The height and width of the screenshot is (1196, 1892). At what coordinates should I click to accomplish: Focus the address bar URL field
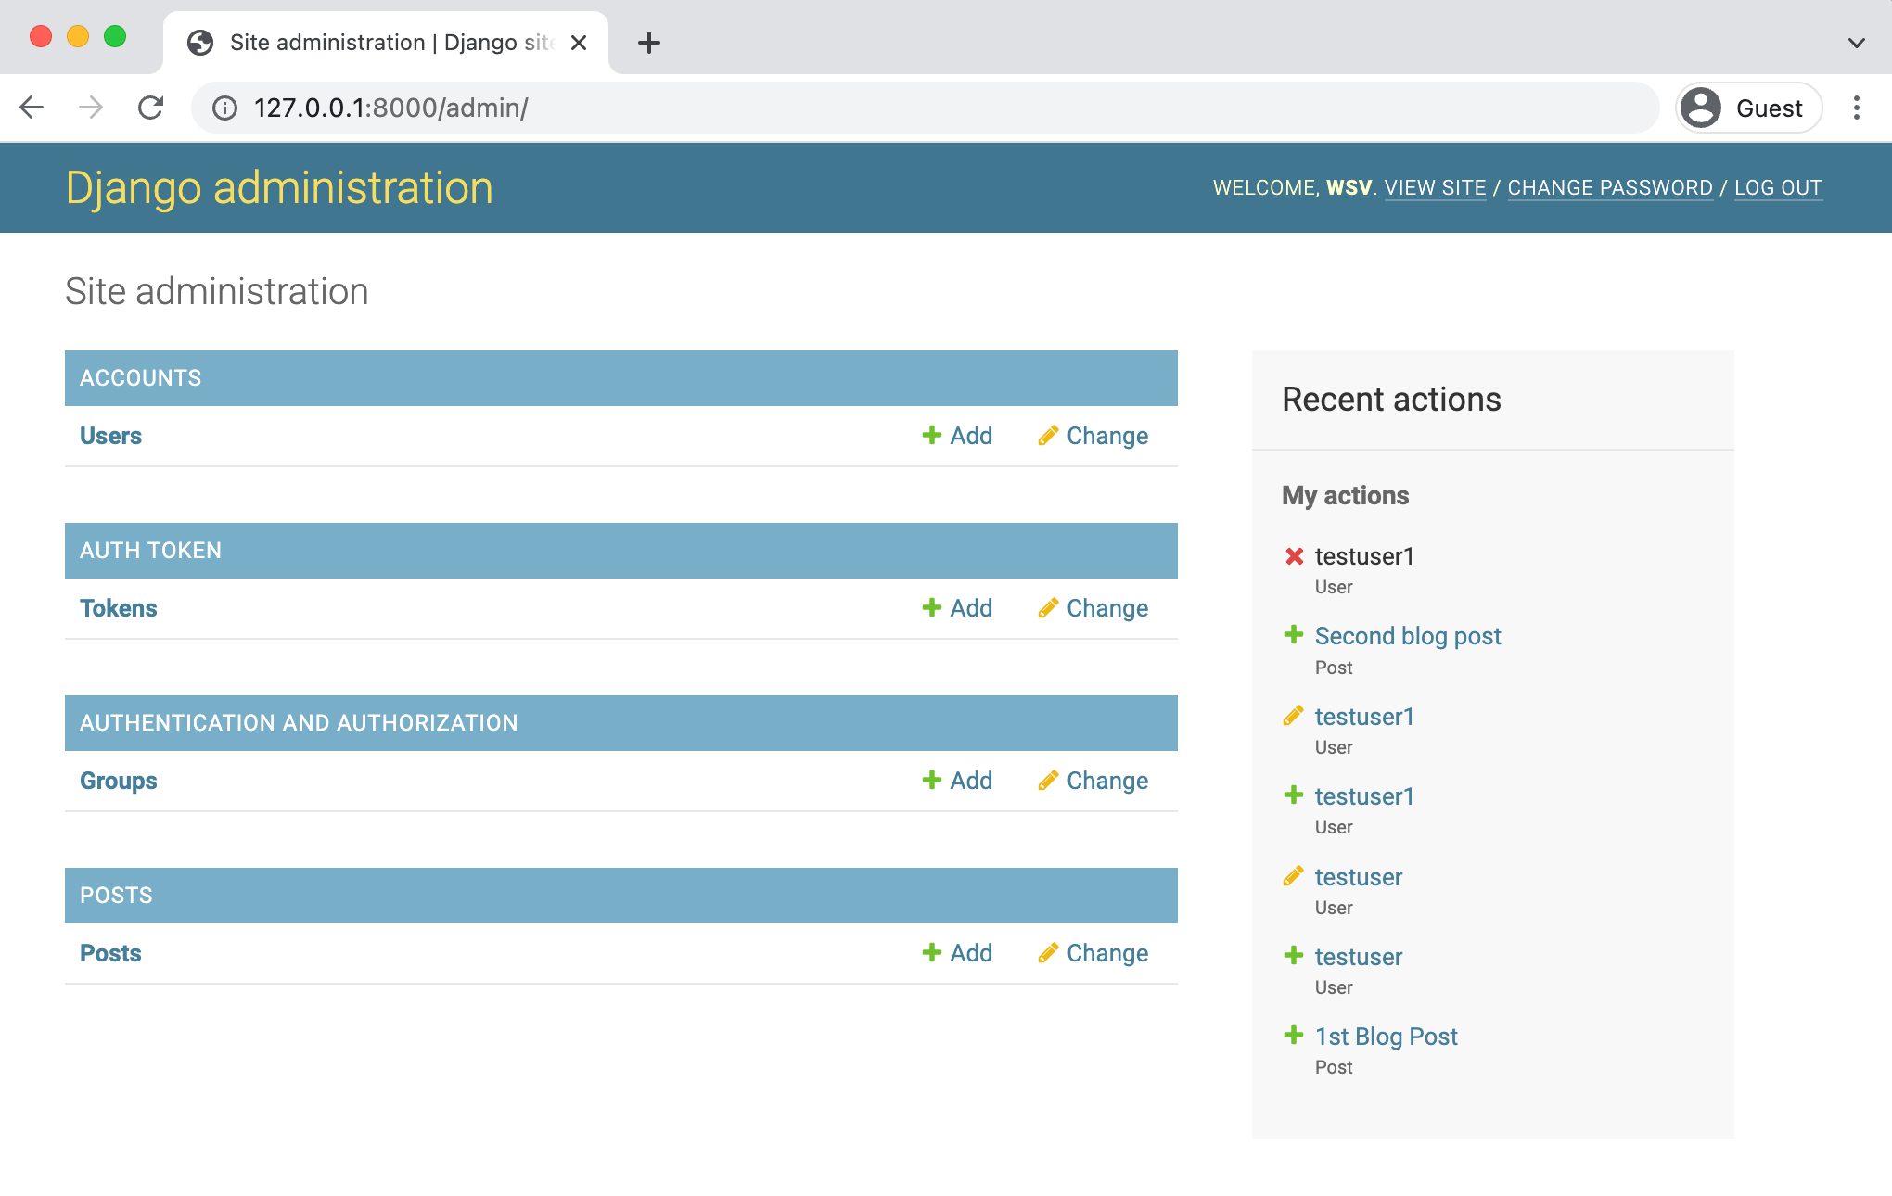pos(925,108)
